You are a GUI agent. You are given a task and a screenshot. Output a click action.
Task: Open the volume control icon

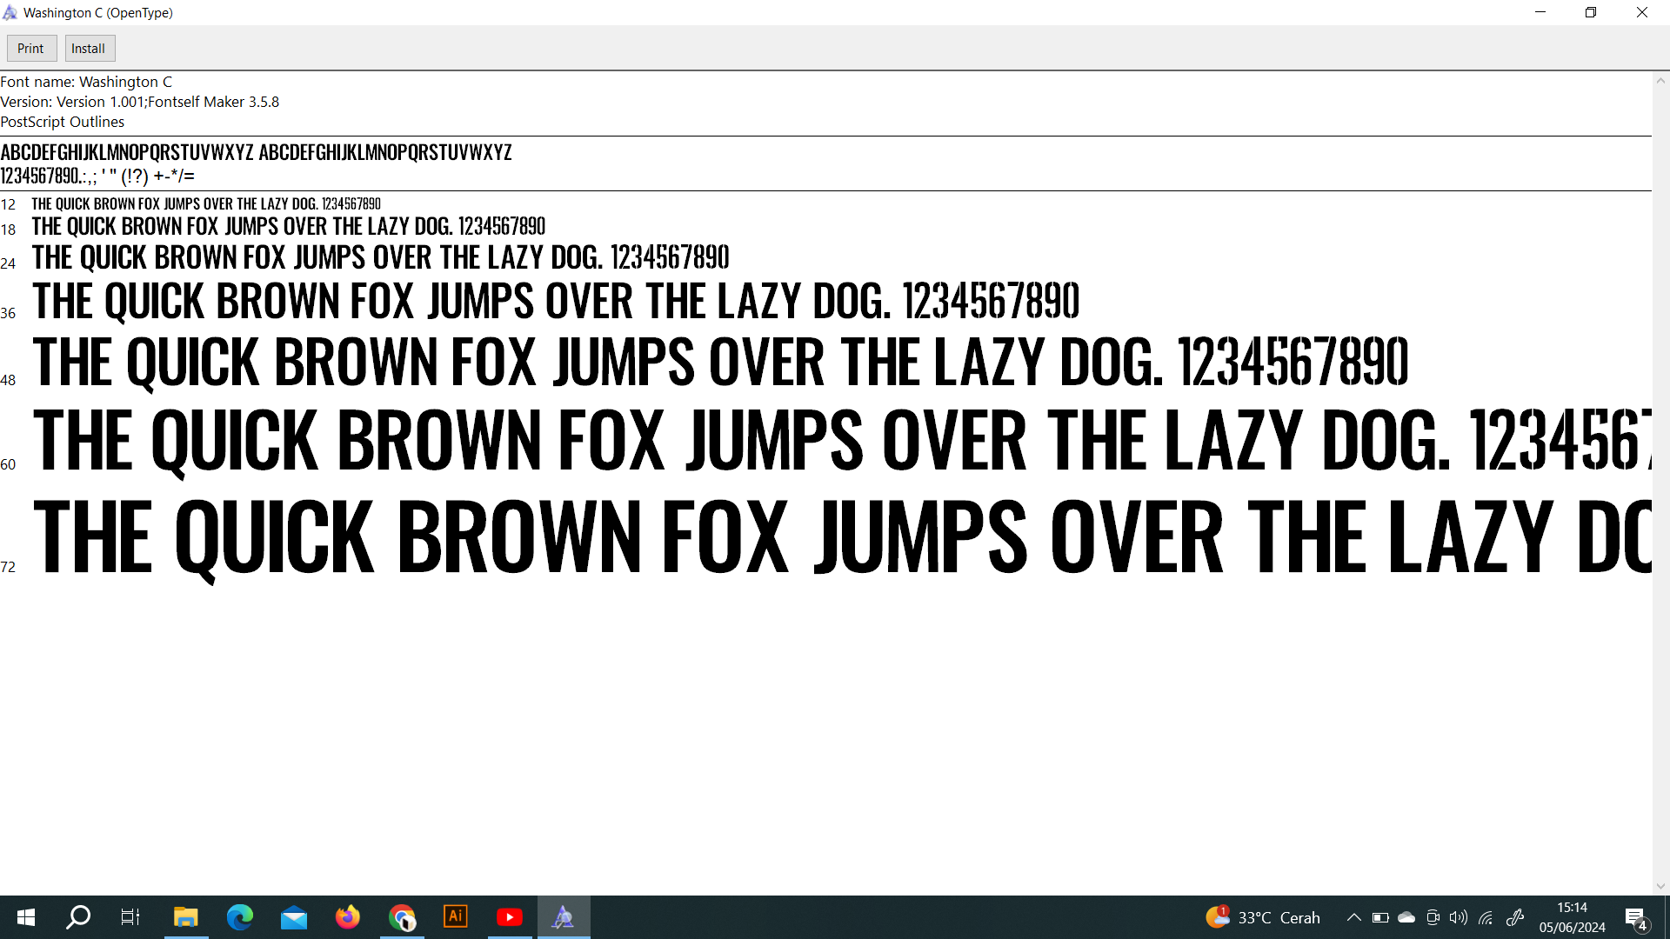(x=1459, y=917)
